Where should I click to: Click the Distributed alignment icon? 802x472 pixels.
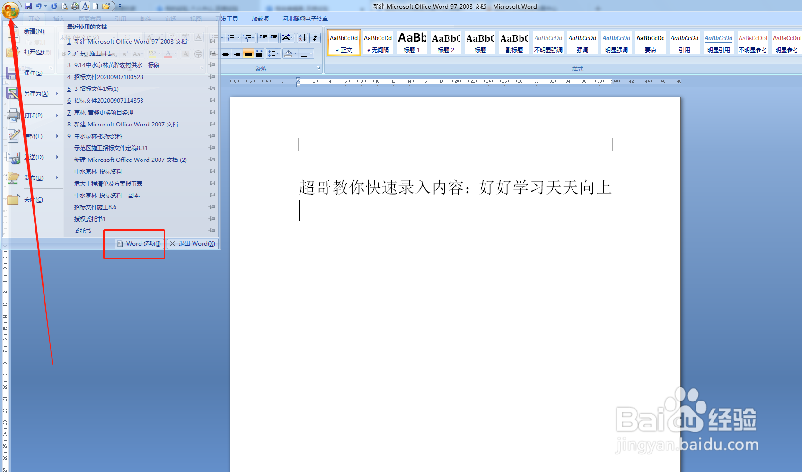click(259, 53)
